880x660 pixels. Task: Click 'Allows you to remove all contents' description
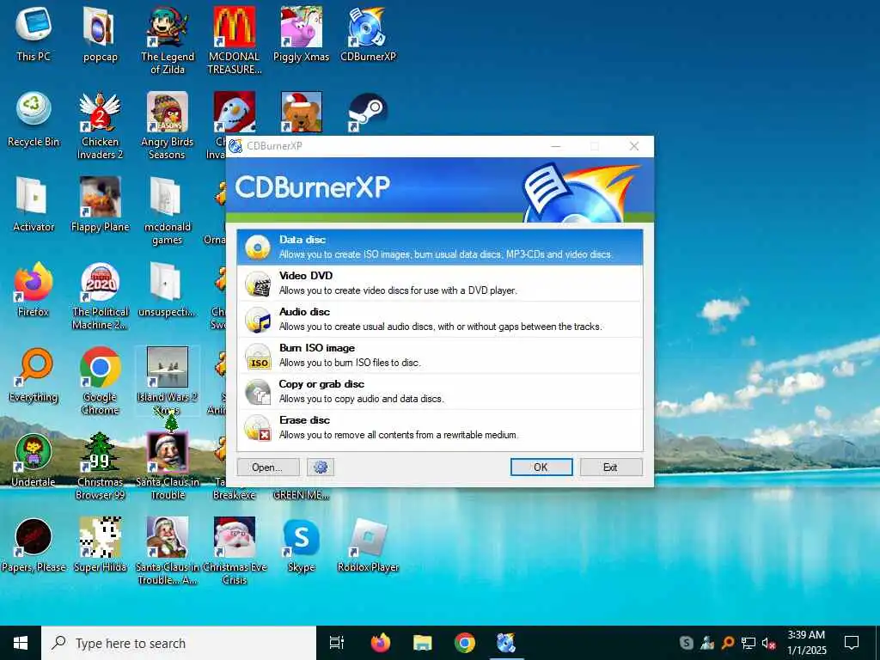pos(399,435)
